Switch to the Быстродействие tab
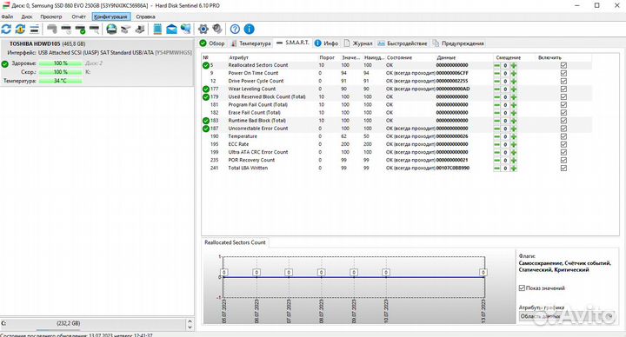The height and width of the screenshot is (337, 626). coord(403,43)
